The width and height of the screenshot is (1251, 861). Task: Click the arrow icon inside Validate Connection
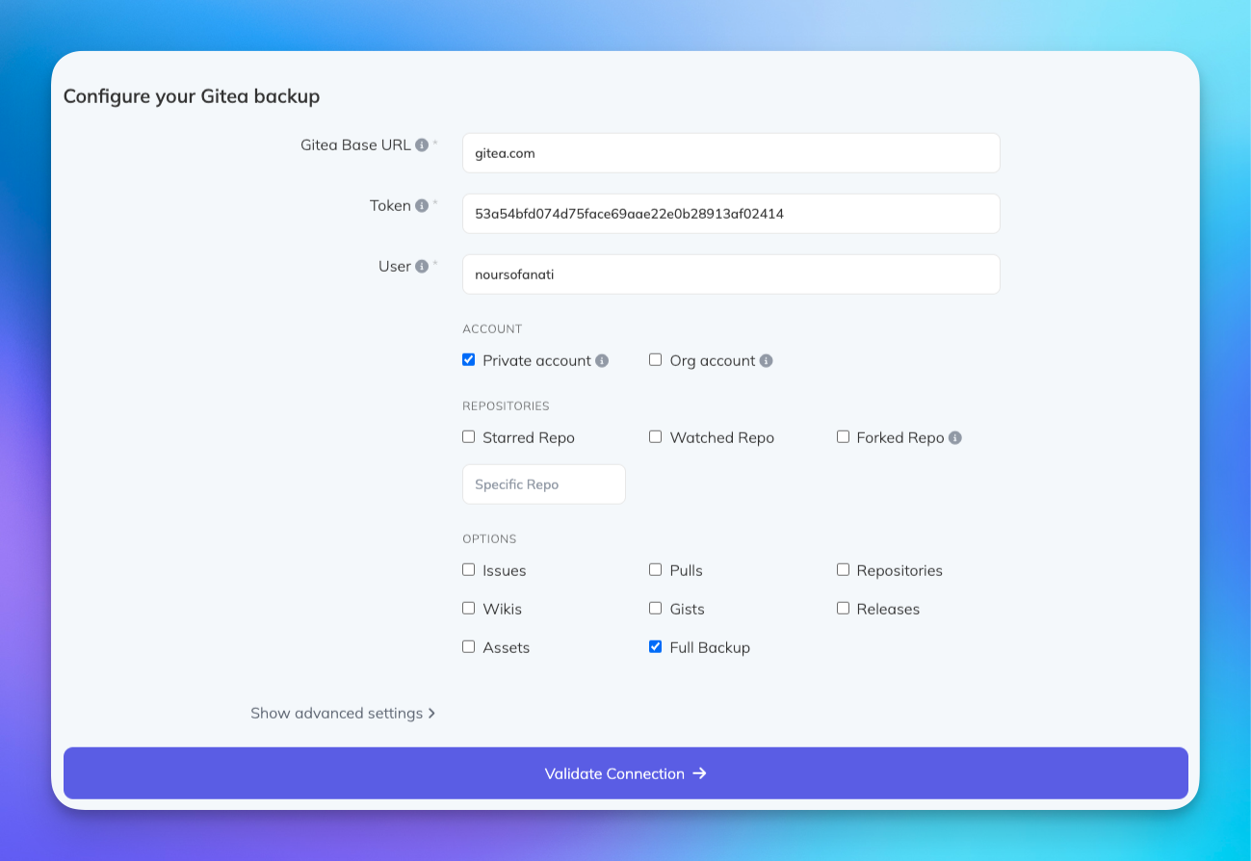tap(700, 773)
